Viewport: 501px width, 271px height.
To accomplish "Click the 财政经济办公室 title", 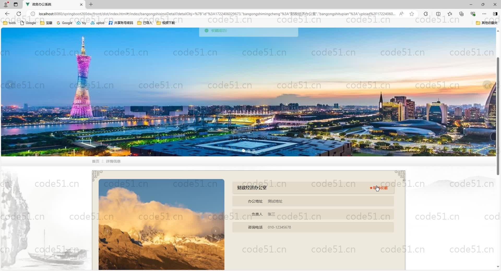I will [252, 188].
